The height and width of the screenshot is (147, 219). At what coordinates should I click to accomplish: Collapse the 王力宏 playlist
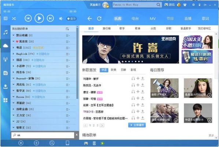(x=14, y=115)
